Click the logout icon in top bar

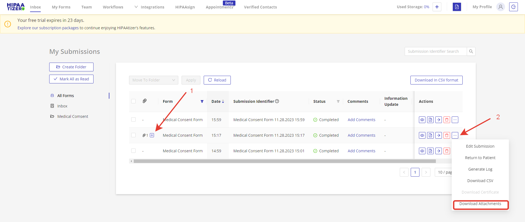(514, 7)
